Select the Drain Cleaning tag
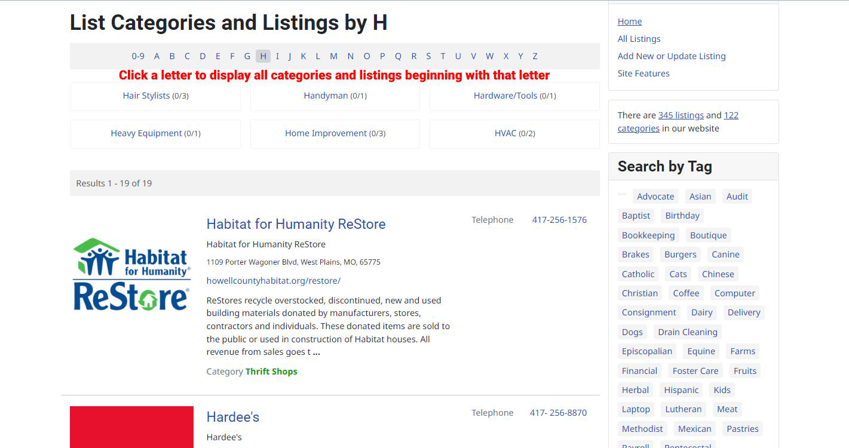Image resolution: width=849 pixels, height=448 pixels. pos(688,332)
